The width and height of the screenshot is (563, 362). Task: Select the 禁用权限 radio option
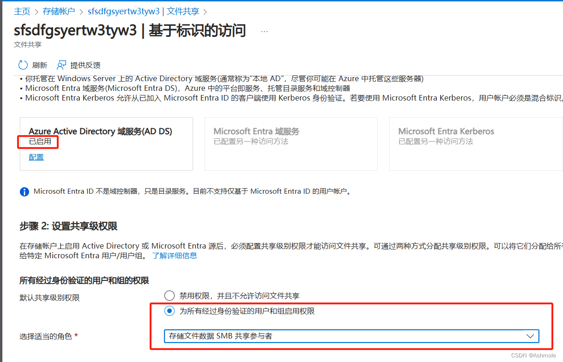click(x=170, y=295)
